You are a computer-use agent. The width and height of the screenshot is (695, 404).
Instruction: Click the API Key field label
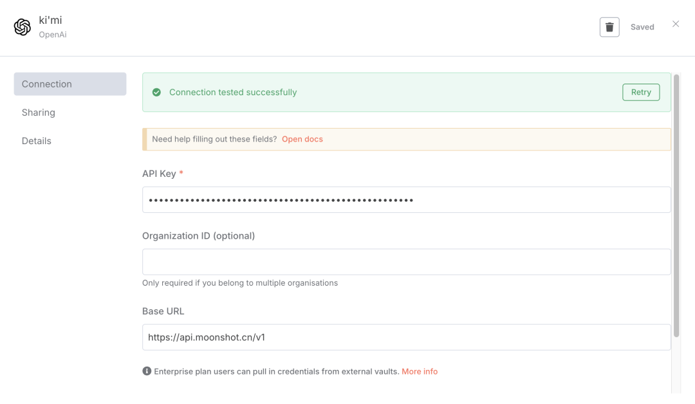[159, 174]
